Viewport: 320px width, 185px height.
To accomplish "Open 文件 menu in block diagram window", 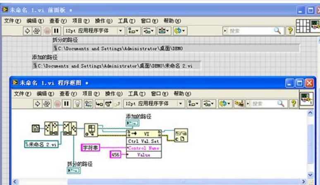I will pyautogui.click(x=22, y=94).
